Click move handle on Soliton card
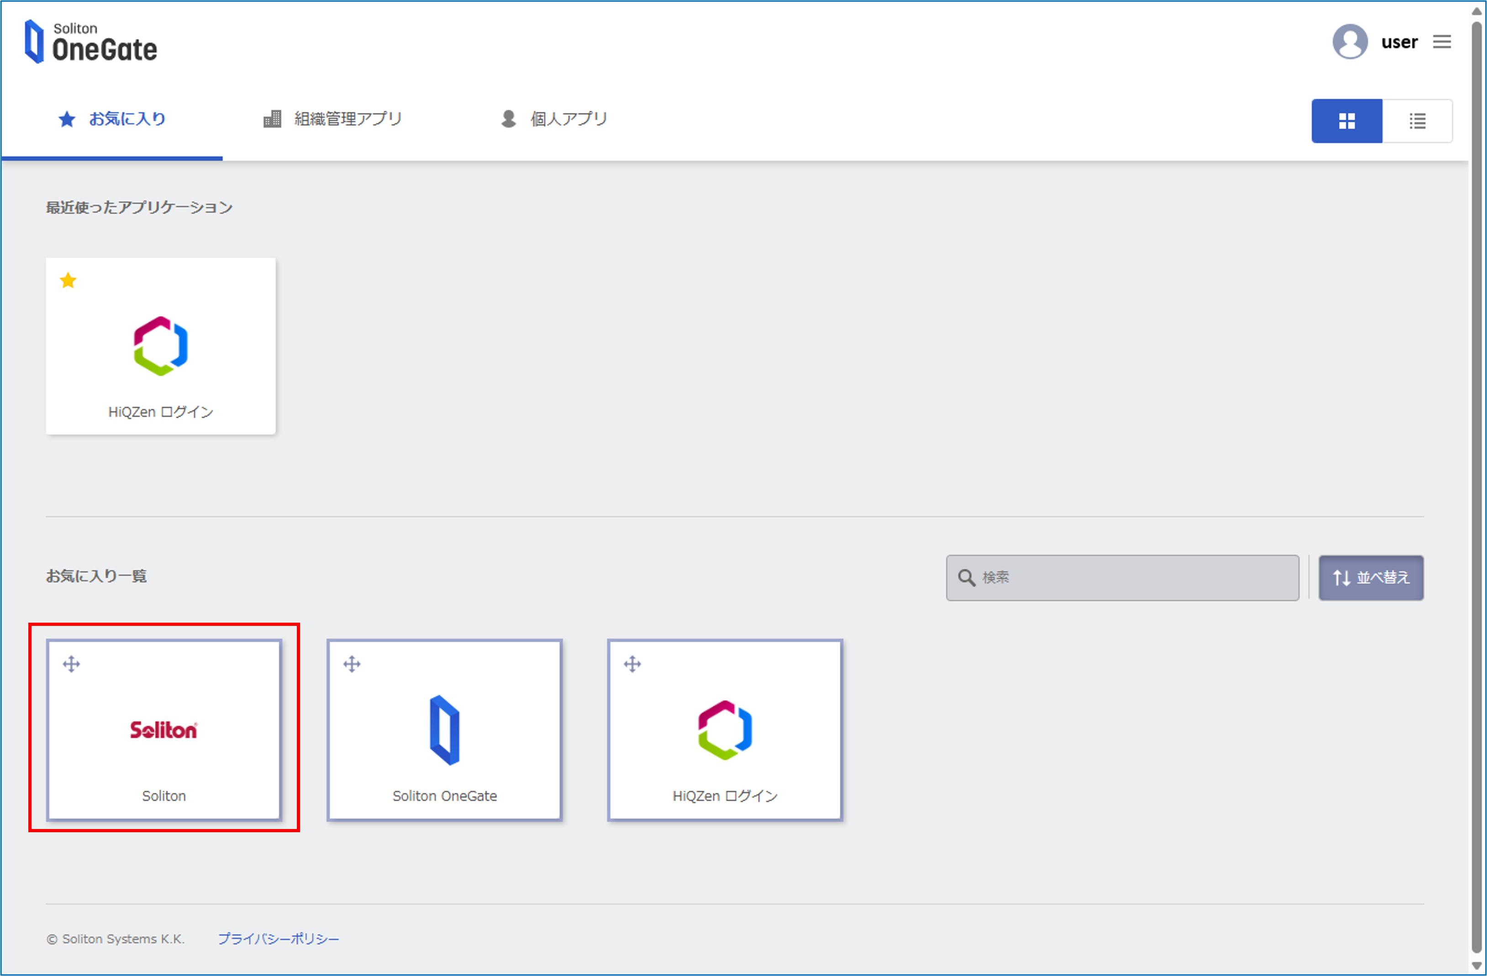1487x976 pixels. [x=71, y=664]
